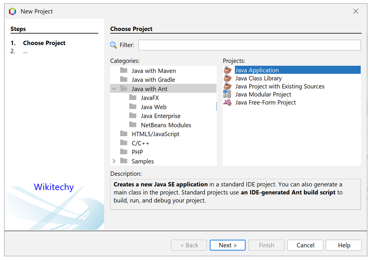Screen dimensions: 373x260
Task: Click the Java Class Library icon
Action: point(228,78)
